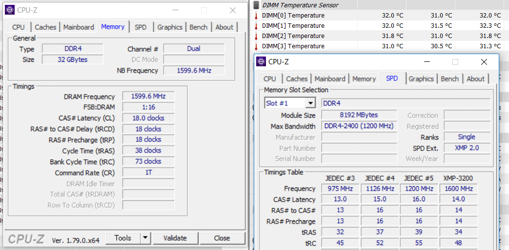
Task: Click the Module Size value 8192 MBytes
Action: tap(359, 115)
